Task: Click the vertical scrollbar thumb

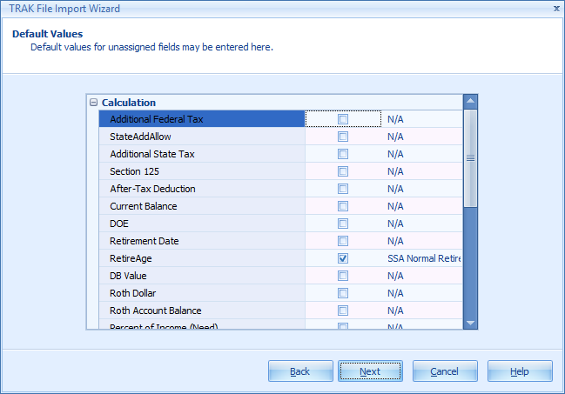Action: (x=470, y=158)
